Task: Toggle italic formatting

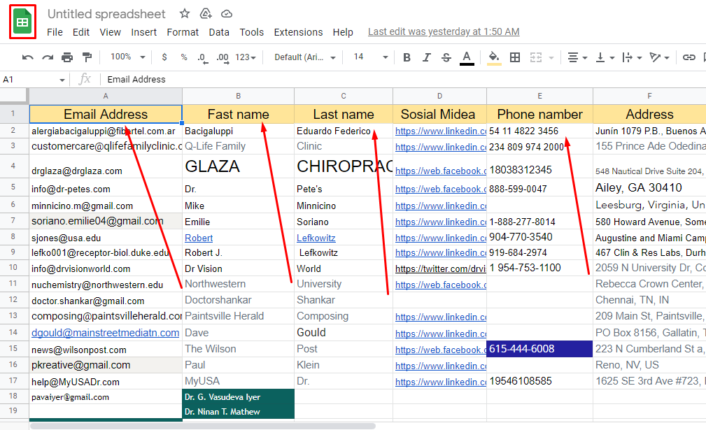Action: point(426,57)
